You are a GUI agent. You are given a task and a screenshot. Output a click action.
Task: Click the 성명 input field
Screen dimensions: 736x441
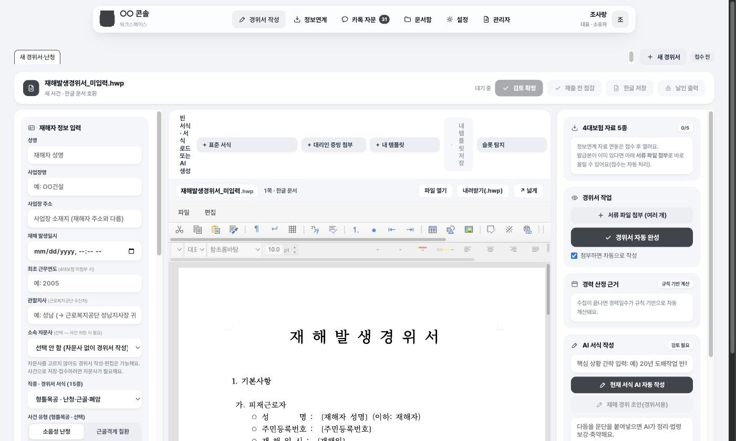85,155
